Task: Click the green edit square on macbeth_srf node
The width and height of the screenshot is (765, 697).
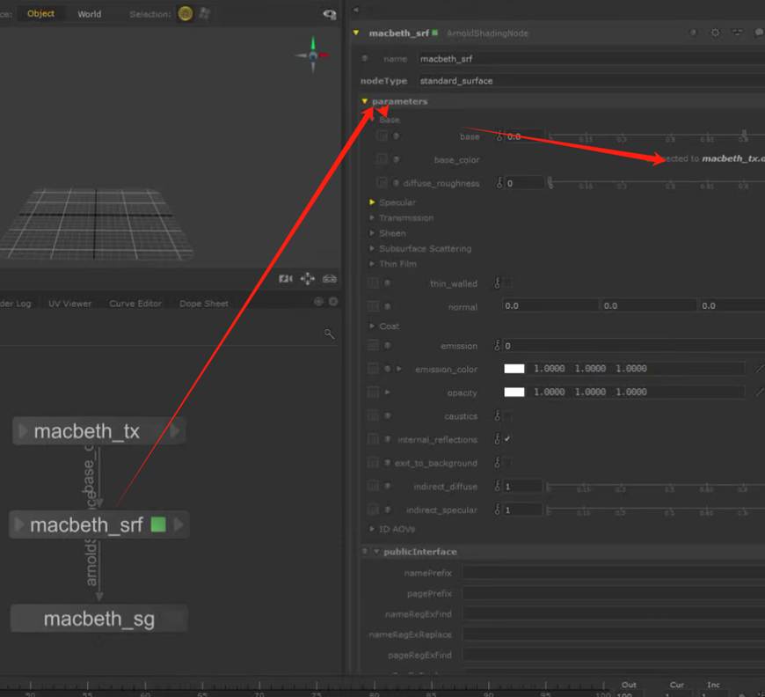Action: click(158, 525)
